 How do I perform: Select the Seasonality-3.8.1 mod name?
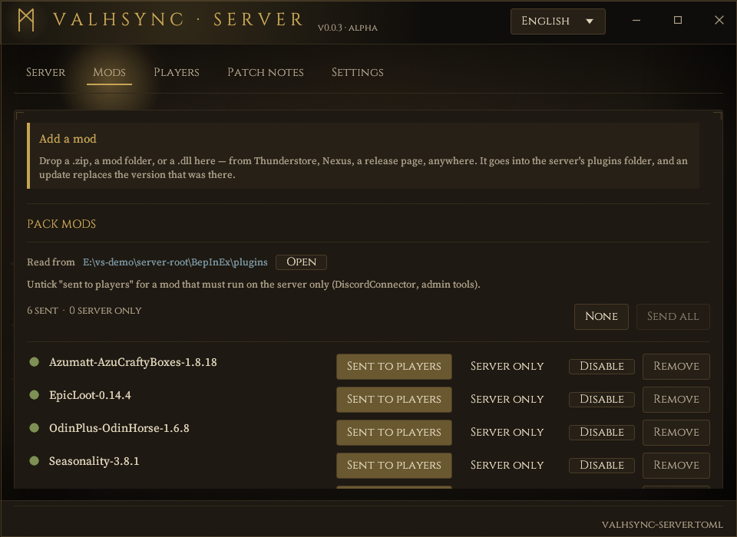[x=94, y=461]
